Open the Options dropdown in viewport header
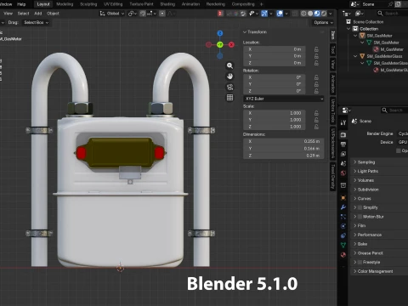The image size is (408, 306). (323, 22)
